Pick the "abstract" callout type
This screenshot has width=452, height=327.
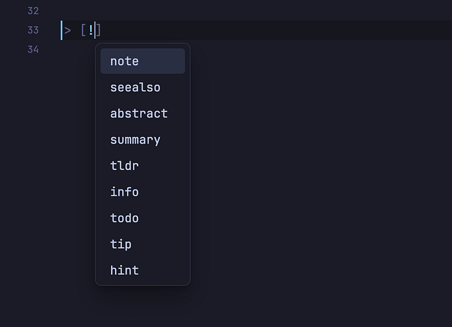143,114
